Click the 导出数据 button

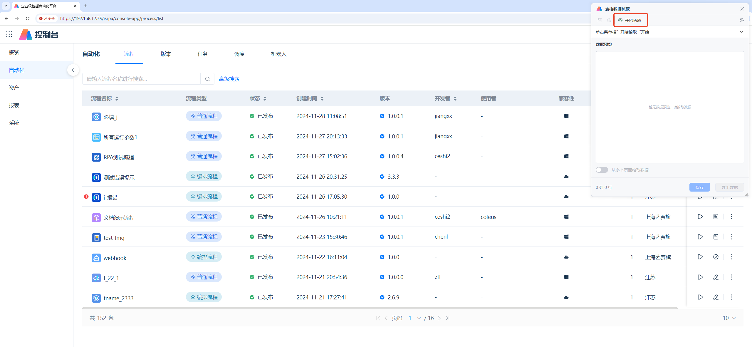click(730, 187)
